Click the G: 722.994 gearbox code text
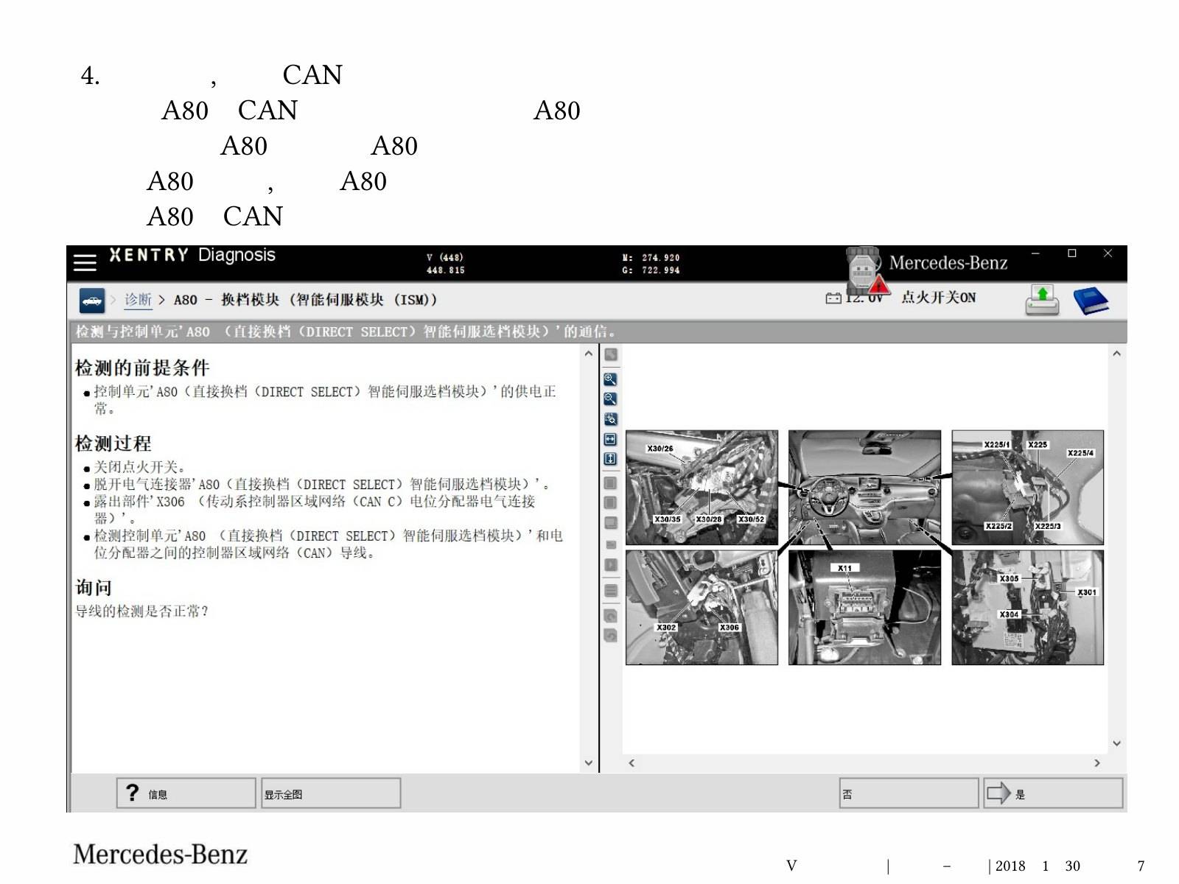 [x=651, y=270]
